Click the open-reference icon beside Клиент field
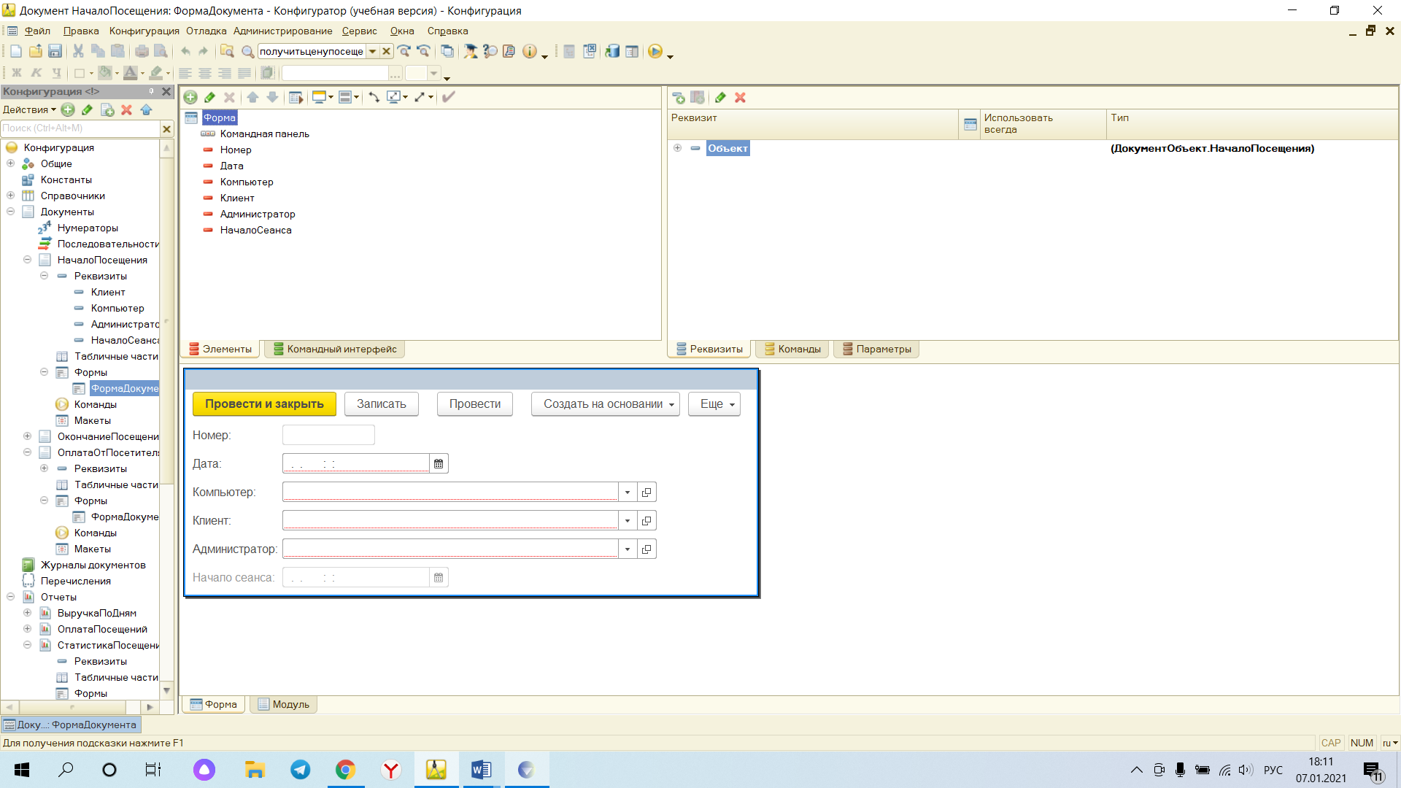The image size is (1401, 788). pyautogui.click(x=647, y=520)
